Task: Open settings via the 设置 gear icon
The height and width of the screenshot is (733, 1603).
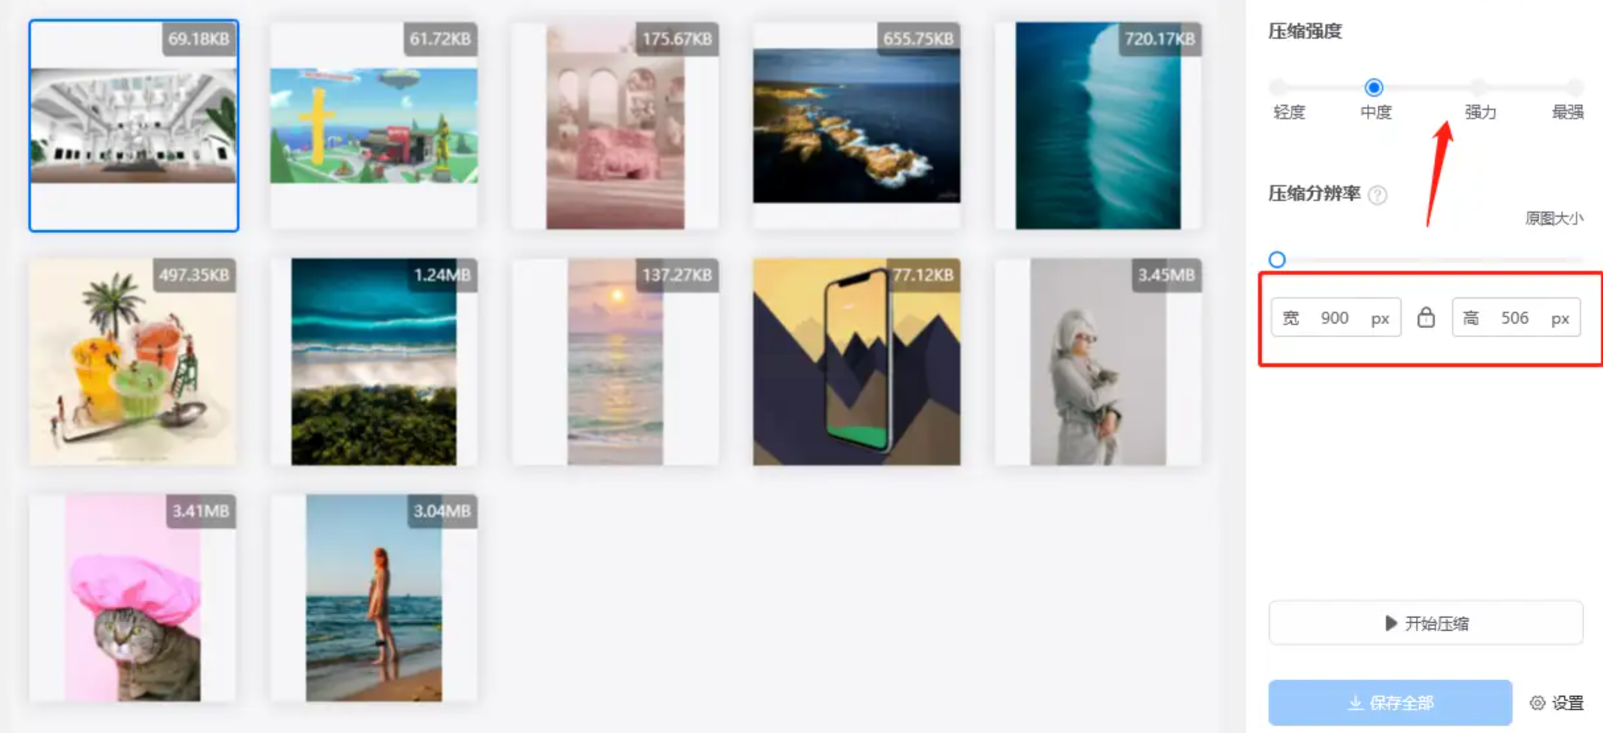Action: coord(1537,703)
